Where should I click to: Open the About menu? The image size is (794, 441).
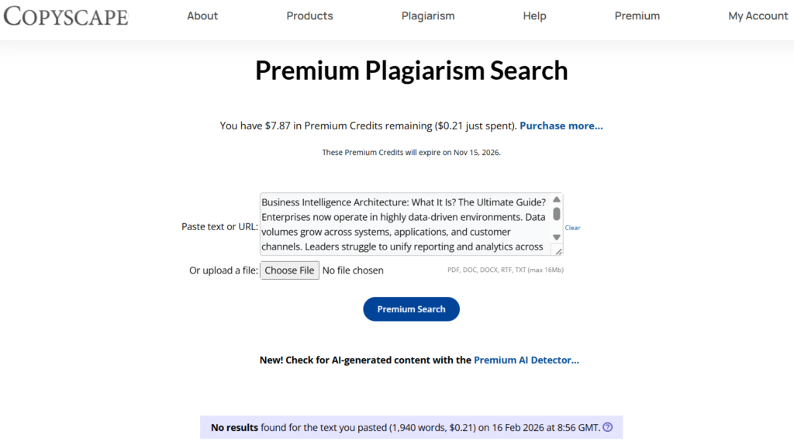click(202, 16)
